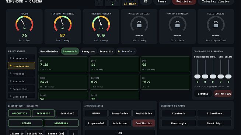Click the question mark help button

coord(73,132)
